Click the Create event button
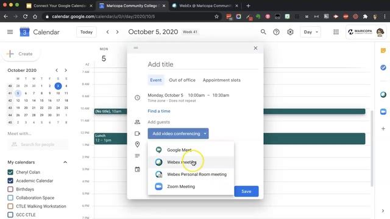 (x=21, y=54)
